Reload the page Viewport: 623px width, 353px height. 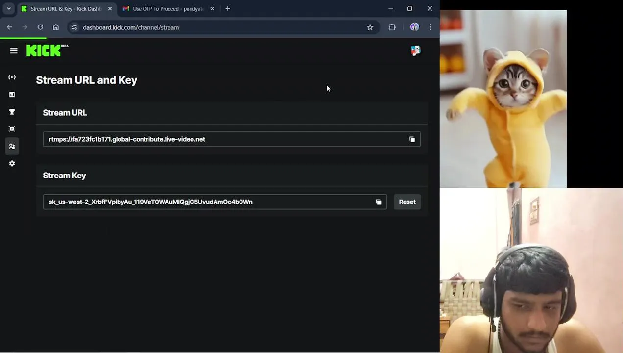[x=40, y=27]
